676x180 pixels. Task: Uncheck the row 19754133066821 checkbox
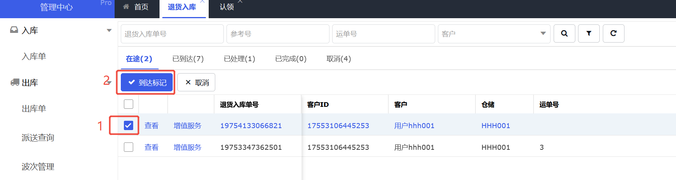[129, 125]
